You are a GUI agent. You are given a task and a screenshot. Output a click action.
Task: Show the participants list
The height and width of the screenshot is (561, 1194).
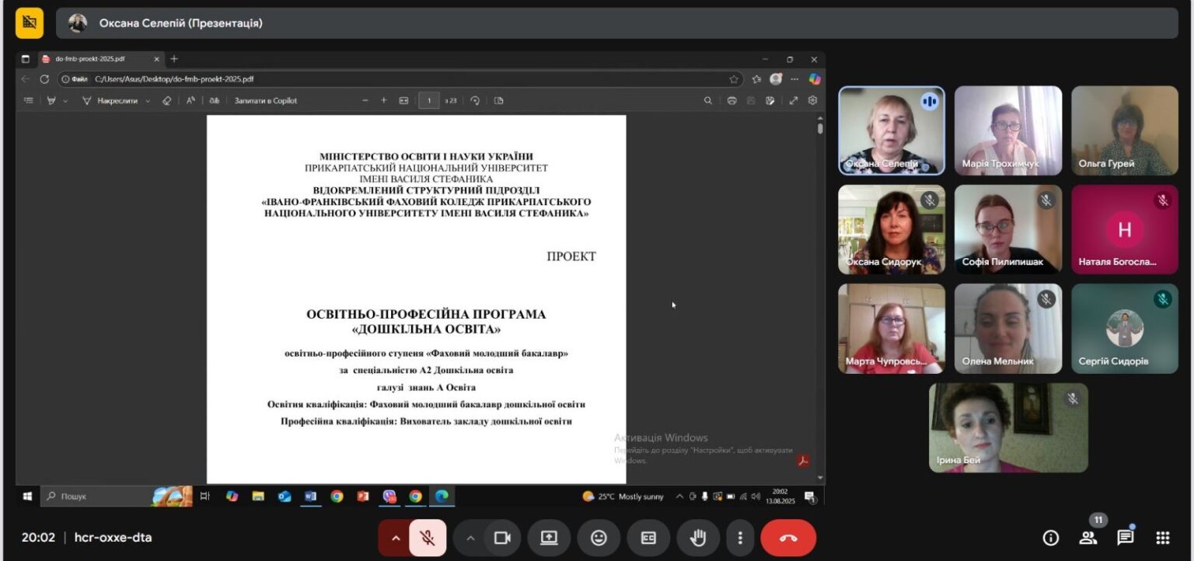tap(1088, 538)
